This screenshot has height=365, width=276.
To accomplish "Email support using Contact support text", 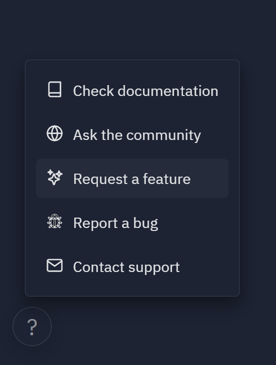I will coord(126,267).
